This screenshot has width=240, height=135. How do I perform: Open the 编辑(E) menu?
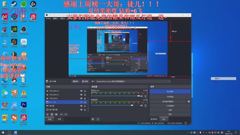(x=55, y=19)
